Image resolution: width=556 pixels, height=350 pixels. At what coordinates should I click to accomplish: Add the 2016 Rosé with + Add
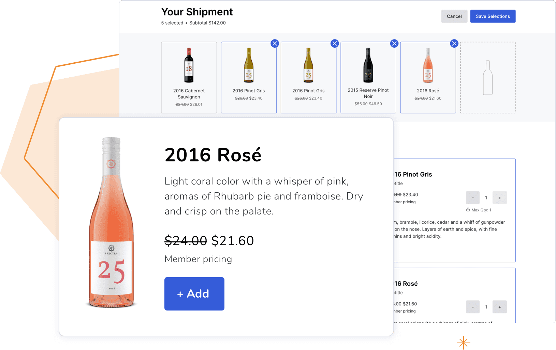(x=194, y=294)
